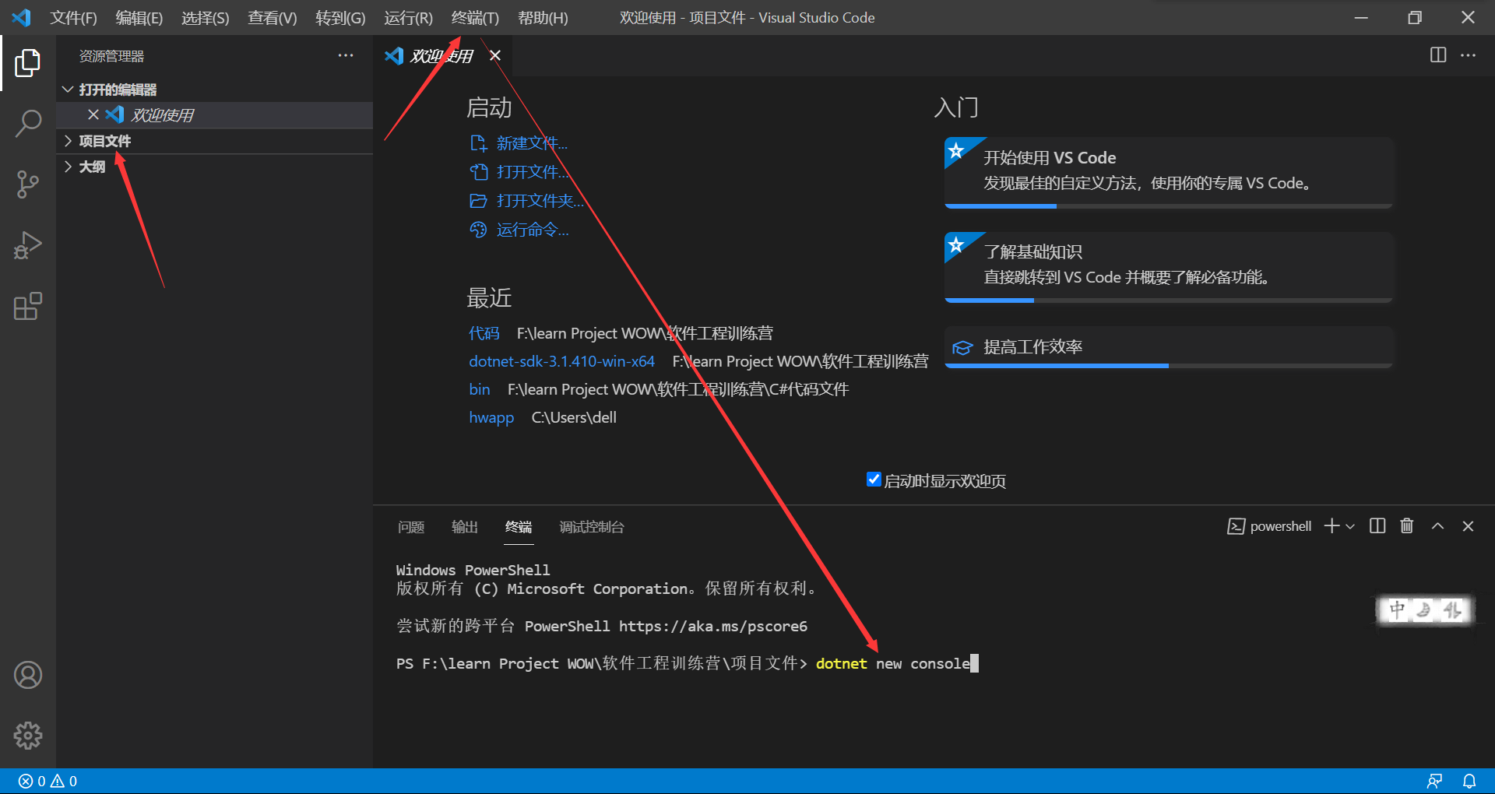The image size is (1495, 794).
Task: Close the 欢迎使用 editor tab
Action: (x=495, y=55)
